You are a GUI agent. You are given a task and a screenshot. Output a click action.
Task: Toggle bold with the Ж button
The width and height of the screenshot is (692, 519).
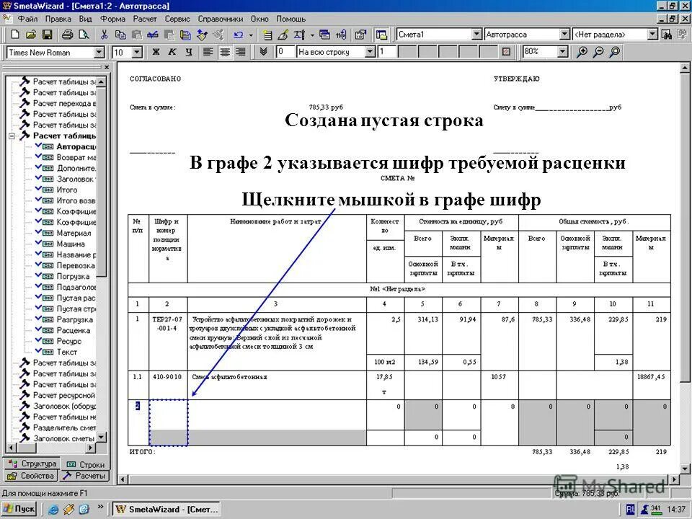(x=156, y=52)
